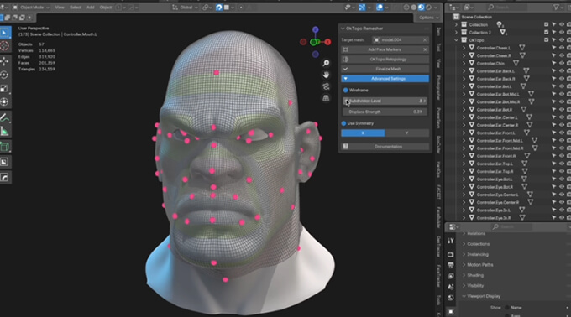Click the Z axis on navigation gizmo
This screenshot has height=317, width=571.
[316, 30]
